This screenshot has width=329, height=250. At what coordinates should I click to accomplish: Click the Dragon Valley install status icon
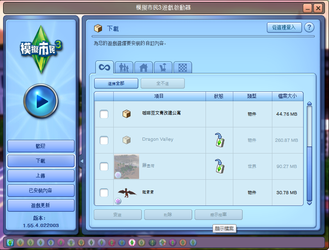[x=219, y=140]
